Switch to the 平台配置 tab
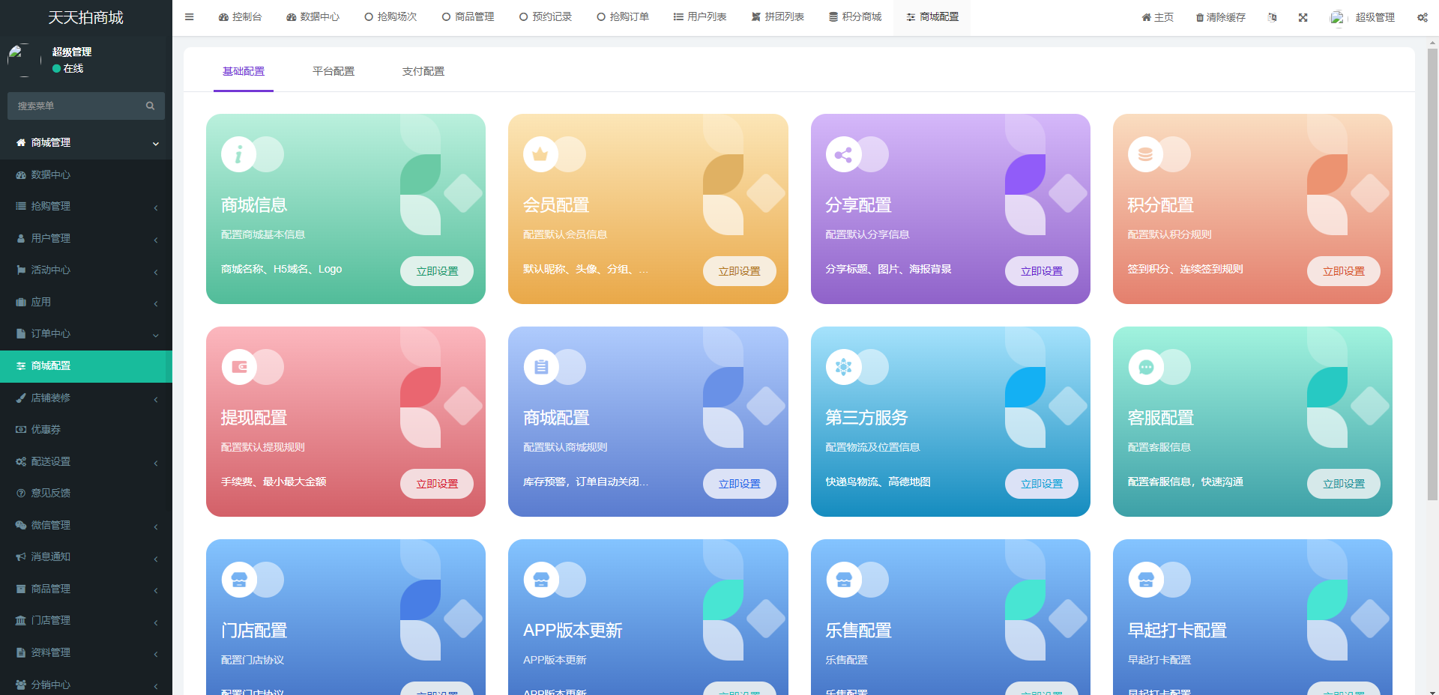The image size is (1439, 695). 334,71
